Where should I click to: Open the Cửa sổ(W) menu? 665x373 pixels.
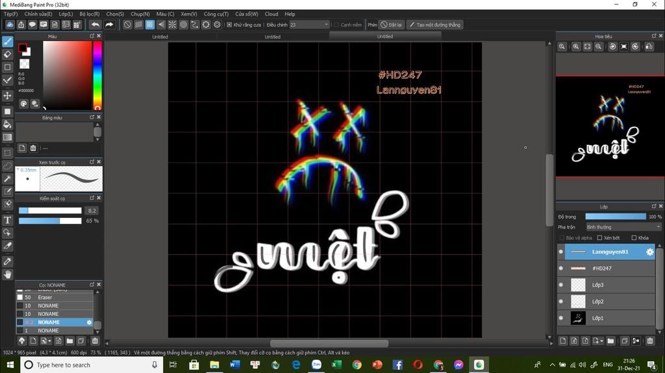(x=246, y=14)
